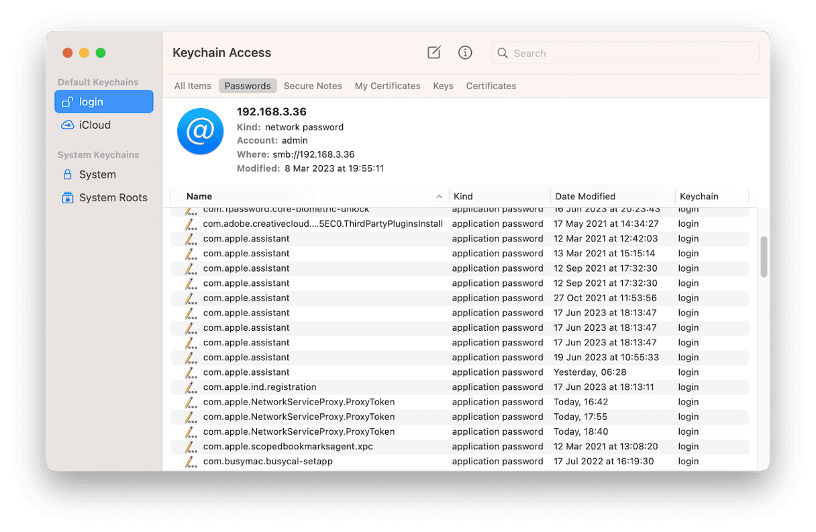Click the padlock icon next to System keychain

click(x=67, y=174)
